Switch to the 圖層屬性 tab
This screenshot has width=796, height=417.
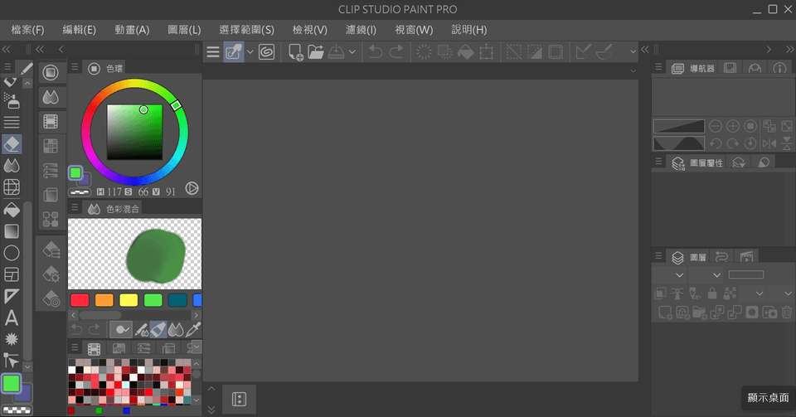pos(697,162)
